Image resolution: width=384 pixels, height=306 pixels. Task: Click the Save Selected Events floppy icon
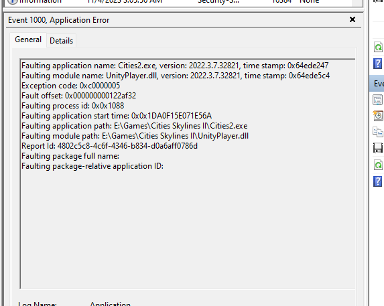click(377, 148)
